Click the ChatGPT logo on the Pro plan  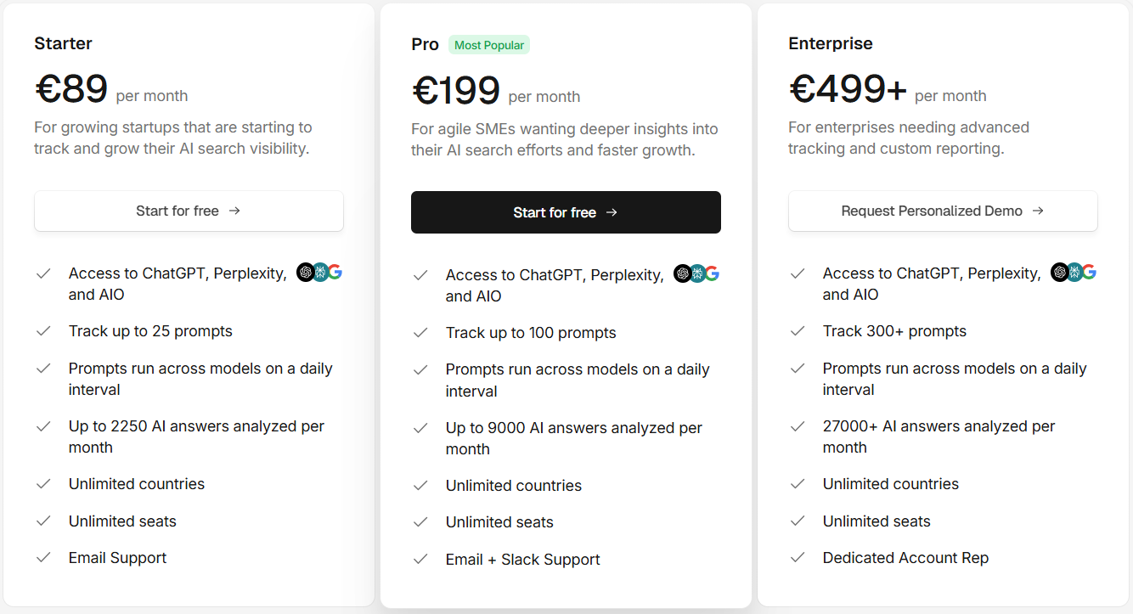pos(682,273)
